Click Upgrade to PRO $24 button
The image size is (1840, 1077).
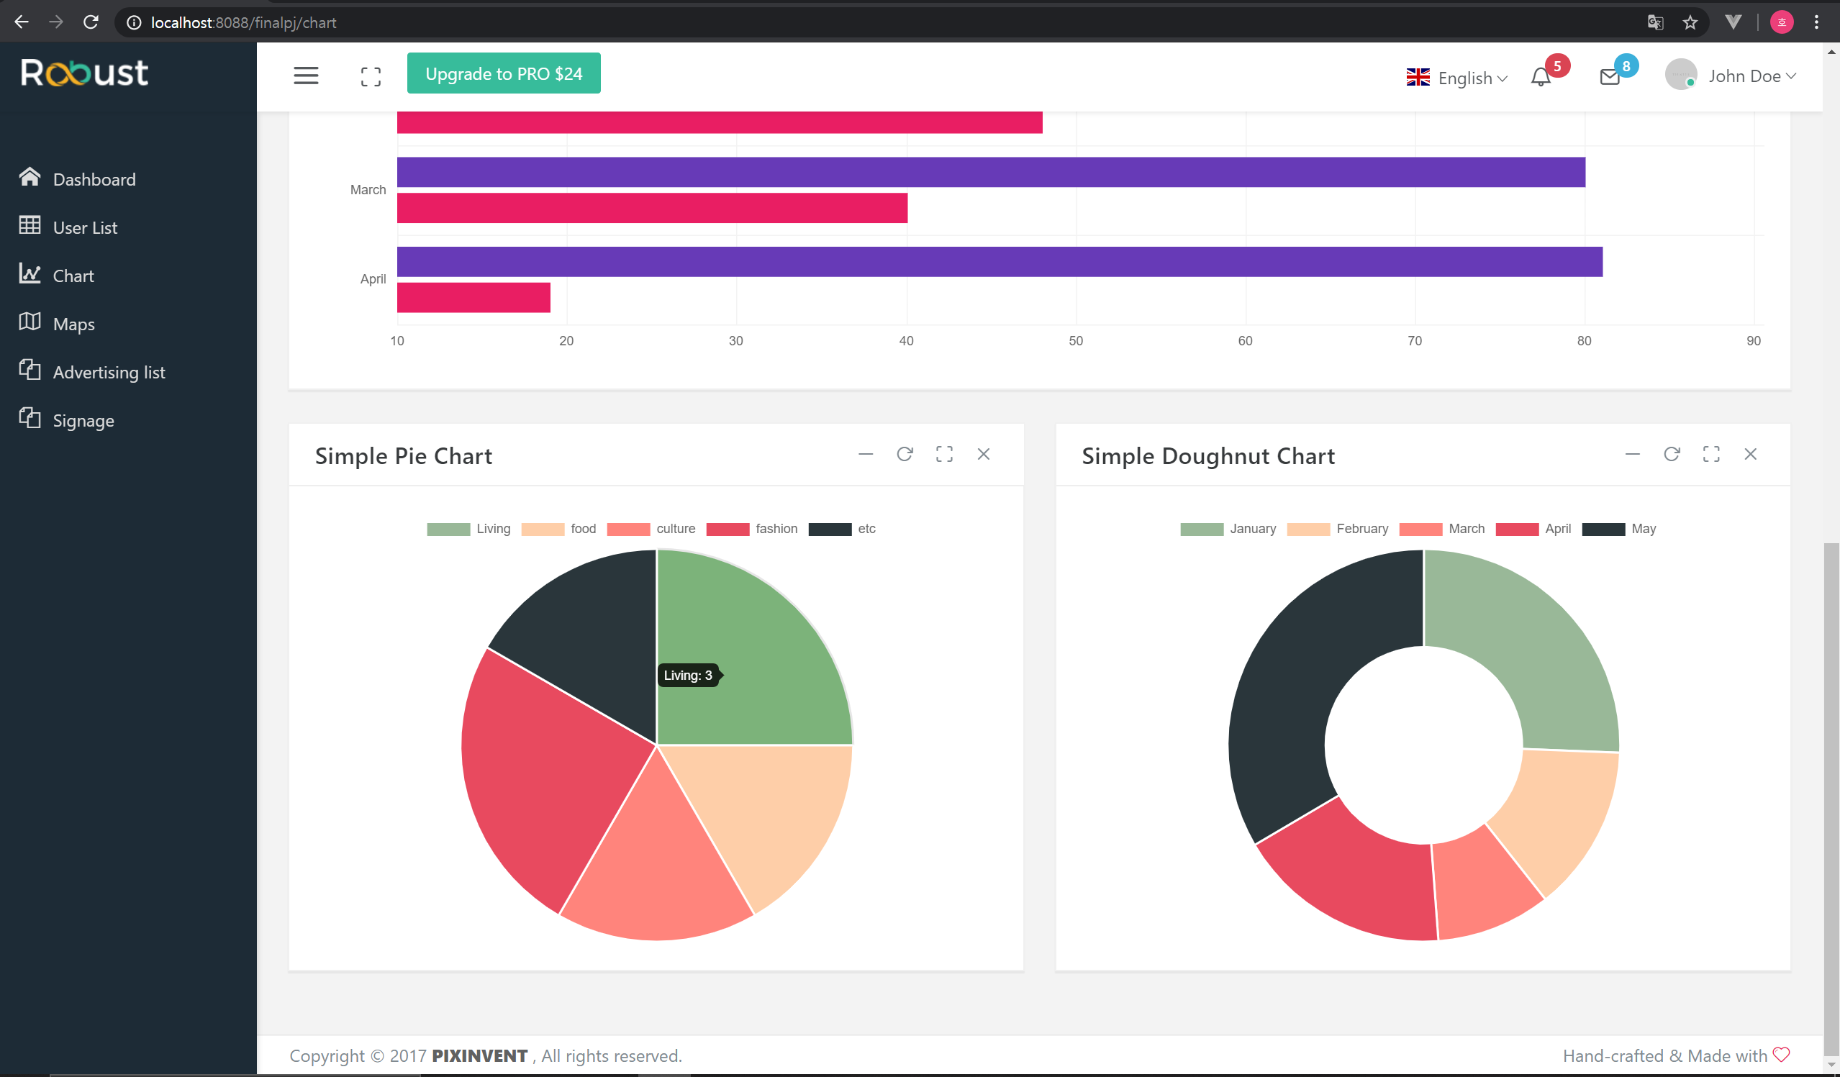pos(504,73)
